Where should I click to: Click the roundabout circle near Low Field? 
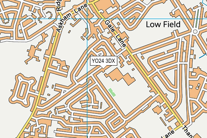[x=195, y=32]
